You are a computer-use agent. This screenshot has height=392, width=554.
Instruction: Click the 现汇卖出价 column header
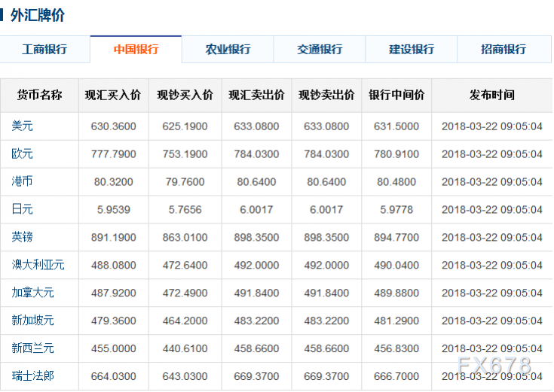coord(256,96)
